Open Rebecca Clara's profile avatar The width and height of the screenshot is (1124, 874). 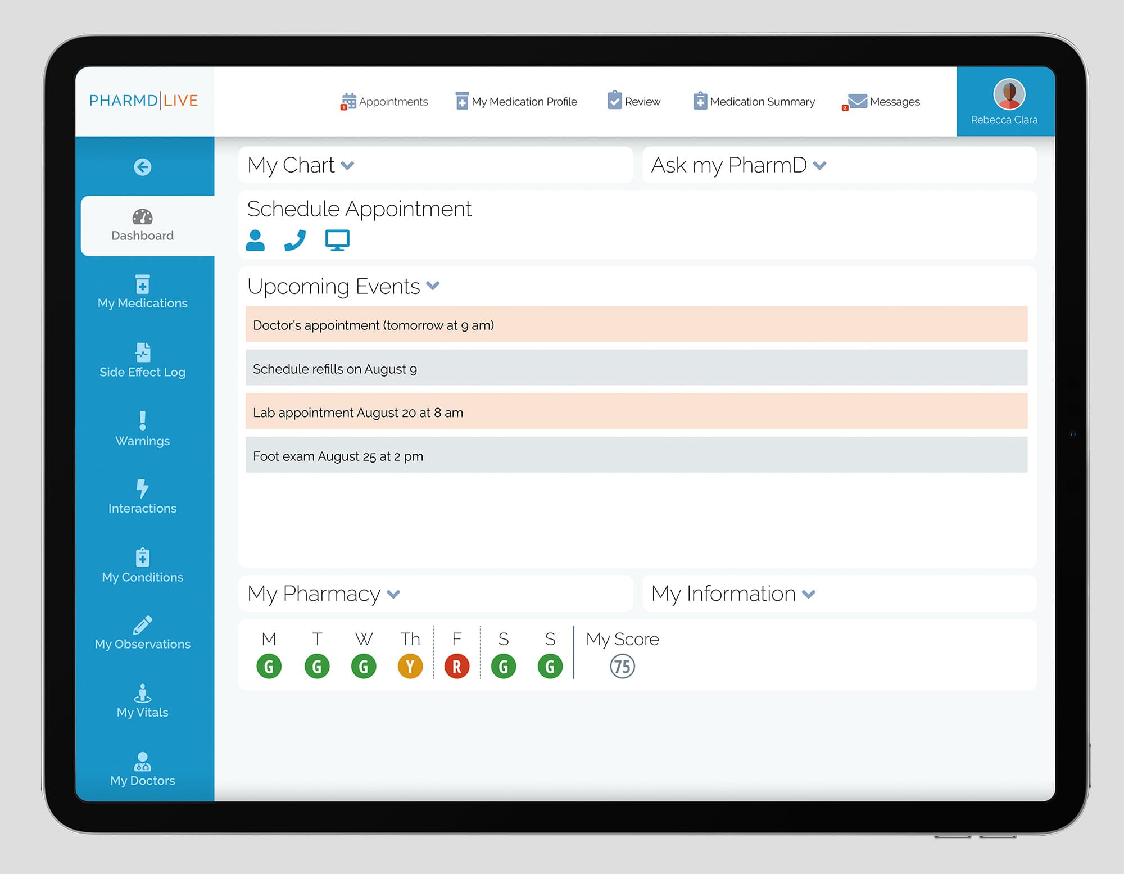point(1009,94)
